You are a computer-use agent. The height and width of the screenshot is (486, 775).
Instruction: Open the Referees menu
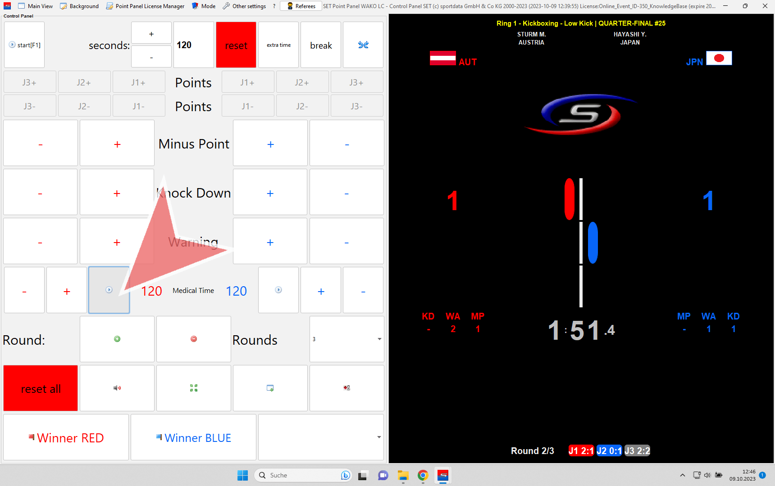coord(301,6)
